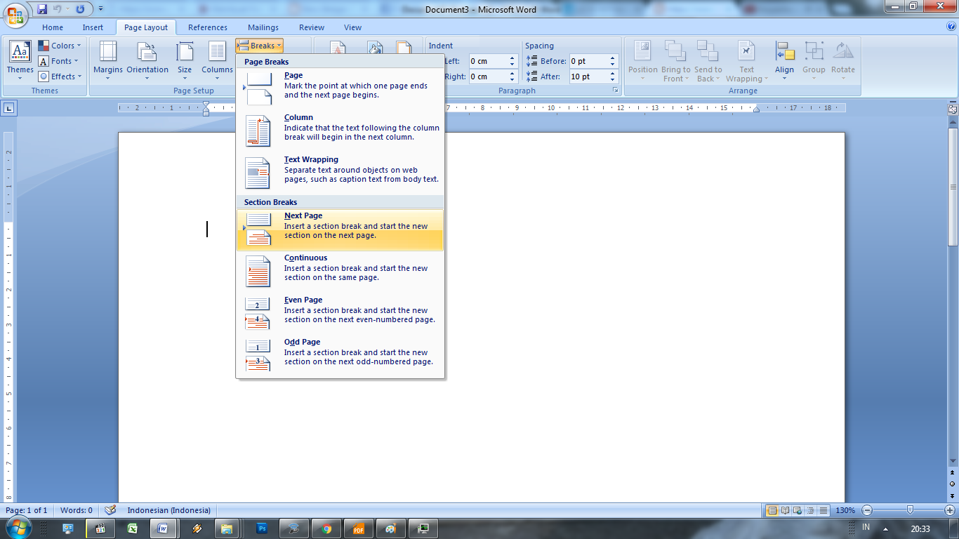Switch to Outline view
The width and height of the screenshot is (959, 539).
810,510
